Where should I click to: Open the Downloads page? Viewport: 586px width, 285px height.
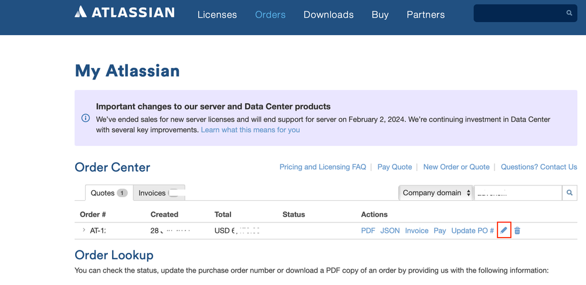(x=328, y=15)
